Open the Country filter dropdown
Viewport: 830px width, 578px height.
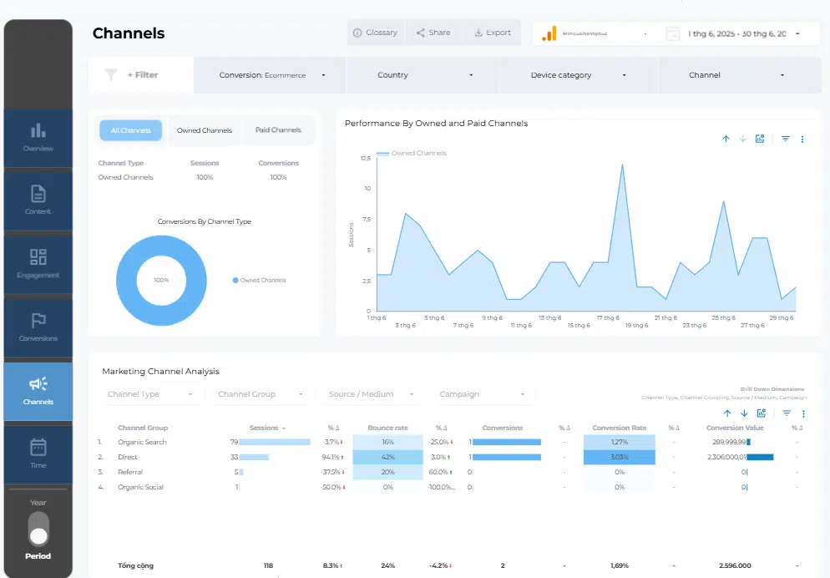pyautogui.click(x=422, y=74)
